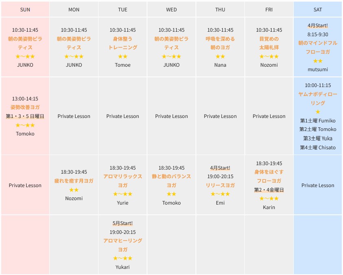Image resolution: width=343 pixels, height=275 pixels.
Task: Click the two stars under 疲れを癒す月ヨガ
Action: click(74, 190)
